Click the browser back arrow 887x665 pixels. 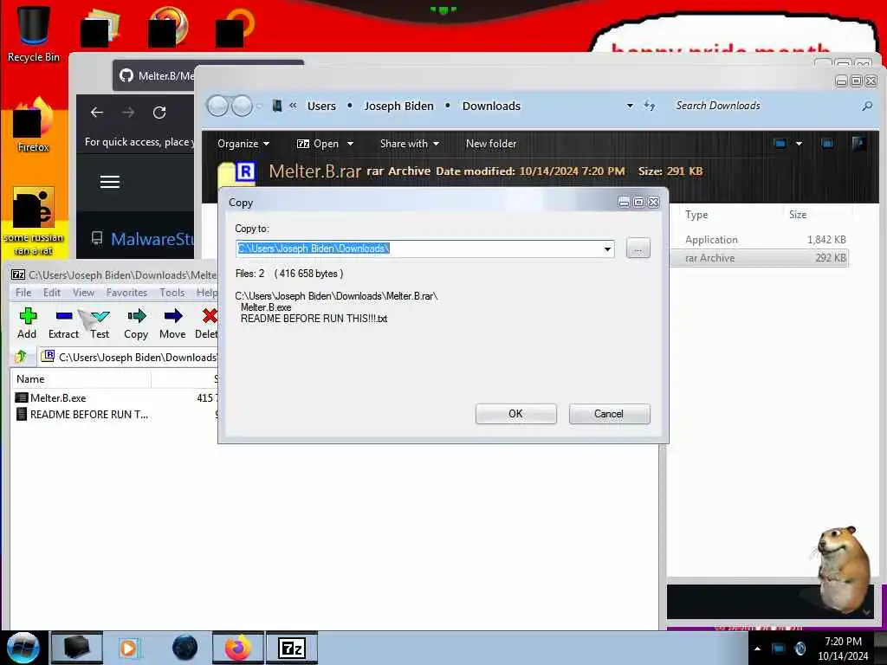click(97, 113)
